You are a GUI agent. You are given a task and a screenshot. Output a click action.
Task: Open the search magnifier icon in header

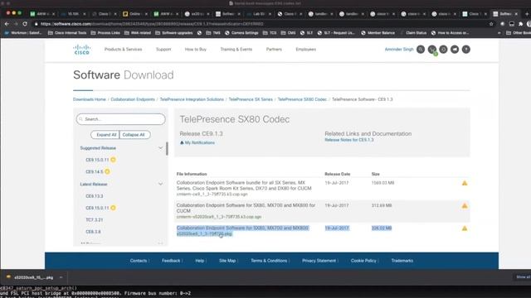[421, 50]
